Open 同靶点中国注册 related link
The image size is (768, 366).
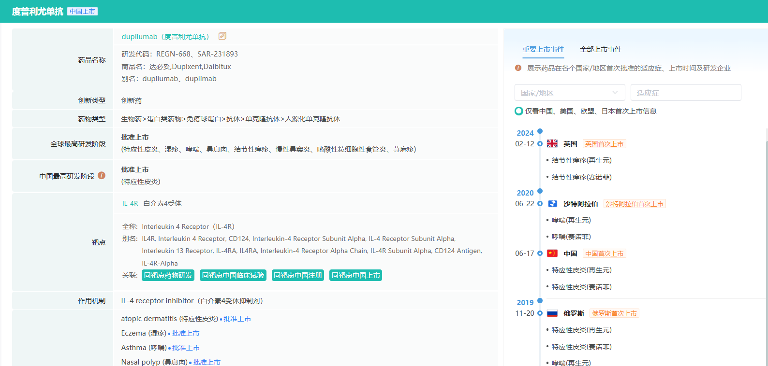298,275
